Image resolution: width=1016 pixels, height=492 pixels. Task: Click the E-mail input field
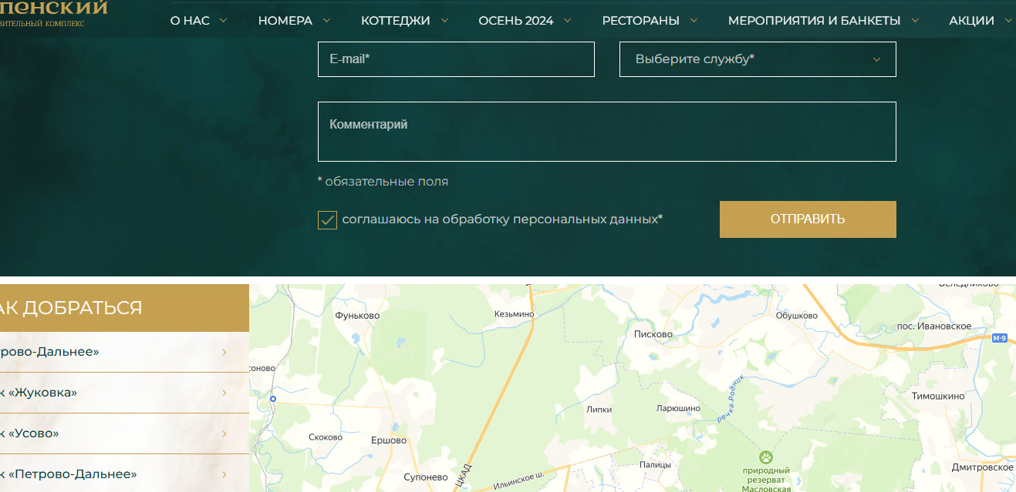click(456, 59)
